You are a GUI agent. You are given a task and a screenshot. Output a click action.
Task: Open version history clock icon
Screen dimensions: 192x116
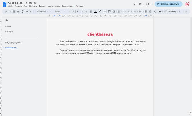coord(134,4)
